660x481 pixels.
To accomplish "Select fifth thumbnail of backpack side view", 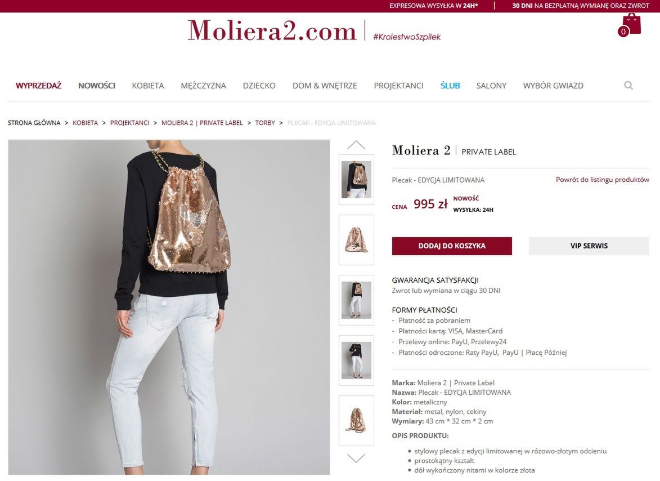I will point(356,421).
